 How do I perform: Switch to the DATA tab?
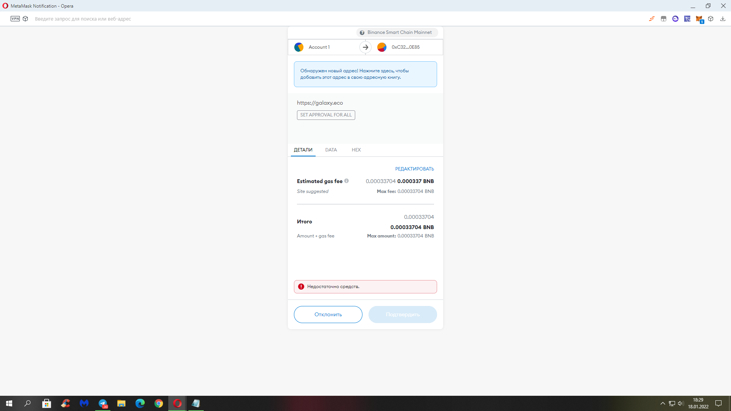(331, 150)
